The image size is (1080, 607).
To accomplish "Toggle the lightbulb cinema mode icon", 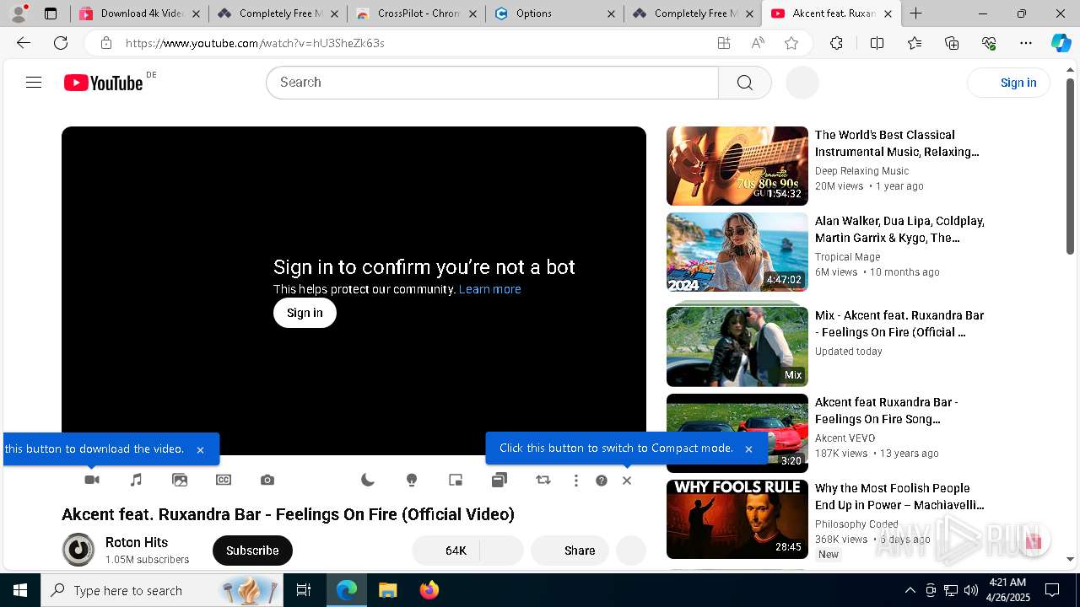I will coord(412,480).
